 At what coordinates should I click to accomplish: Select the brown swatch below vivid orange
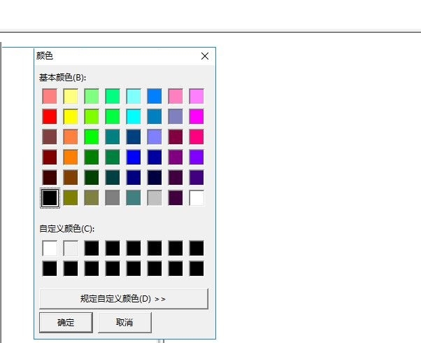(x=71, y=177)
